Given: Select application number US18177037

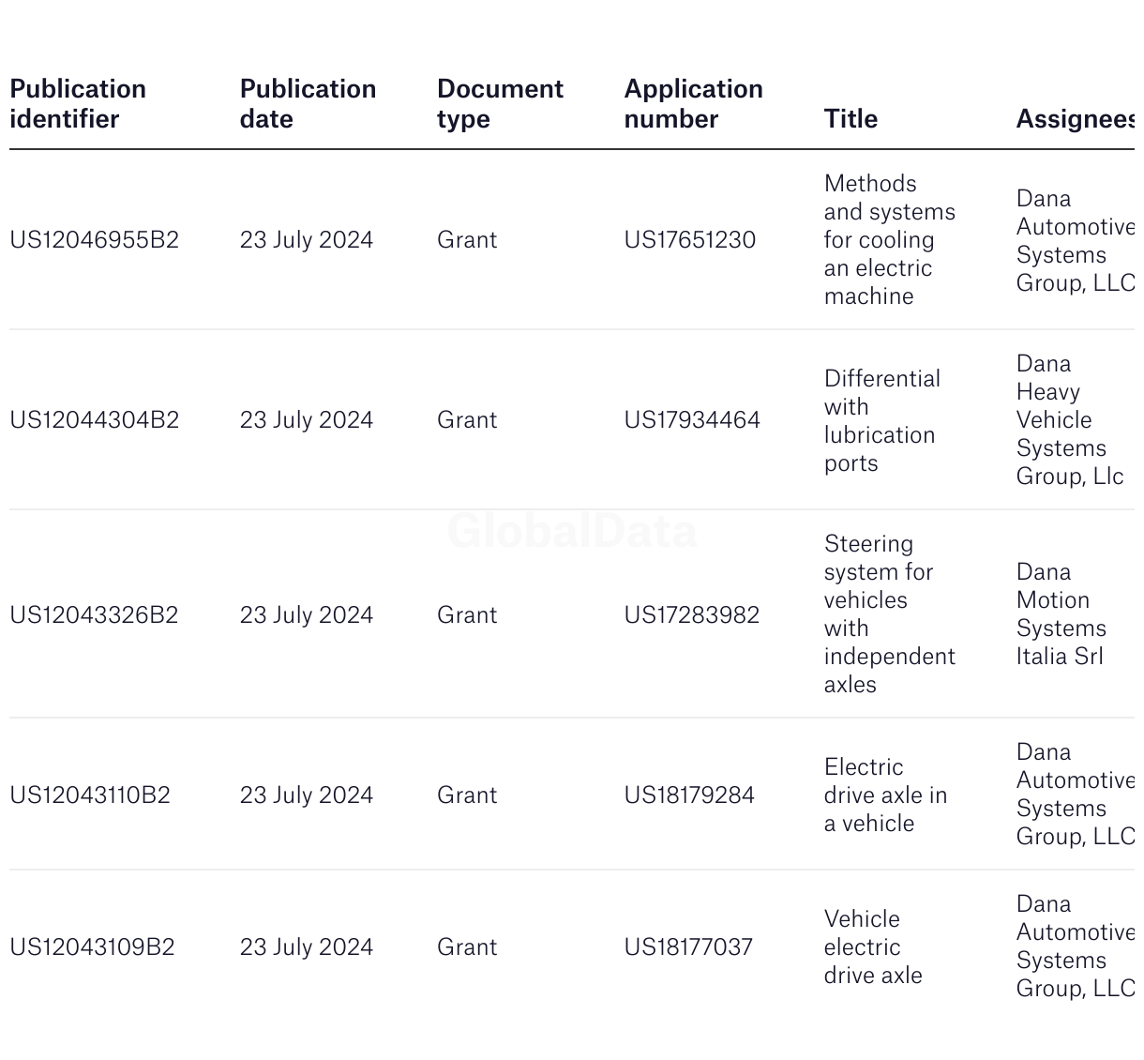Looking at the screenshot, I should click(x=688, y=947).
